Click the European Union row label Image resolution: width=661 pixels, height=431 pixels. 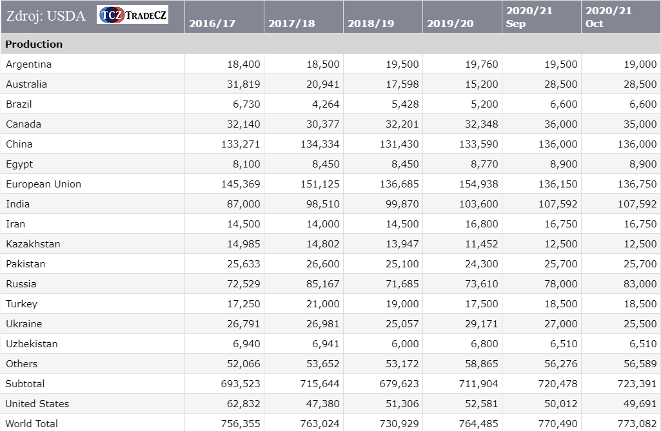(43, 184)
